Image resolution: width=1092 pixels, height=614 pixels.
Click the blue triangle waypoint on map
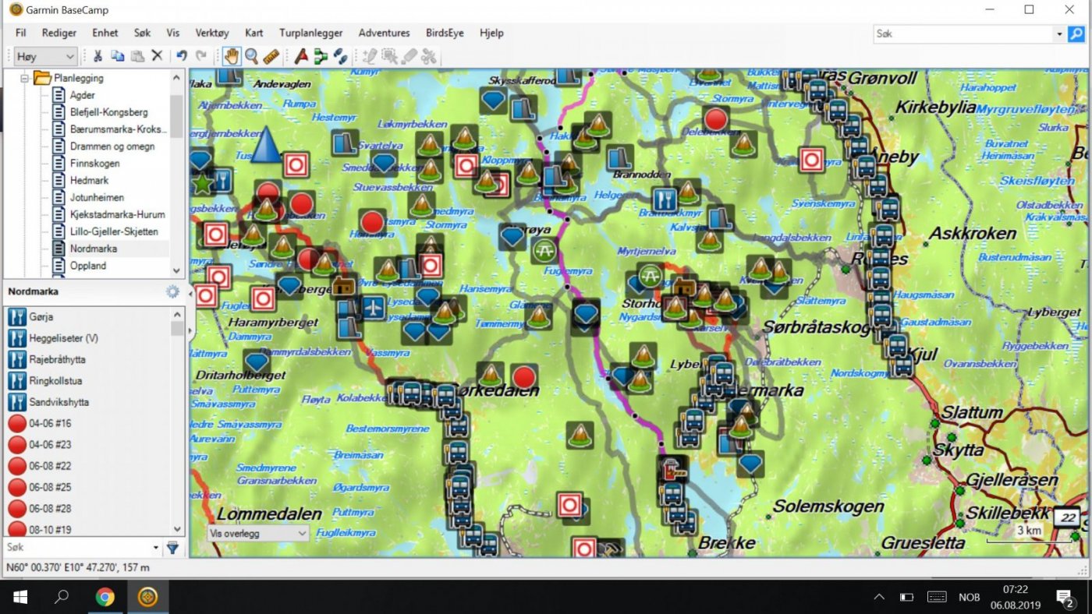point(266,145)
